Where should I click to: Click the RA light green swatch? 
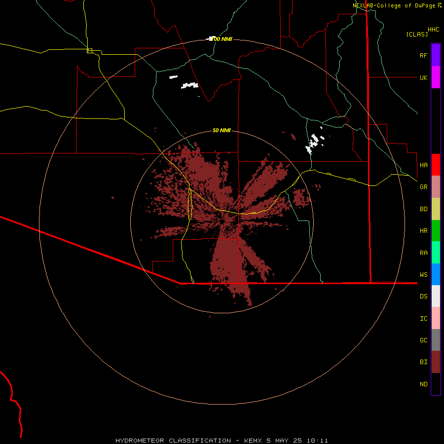point(436,253)
